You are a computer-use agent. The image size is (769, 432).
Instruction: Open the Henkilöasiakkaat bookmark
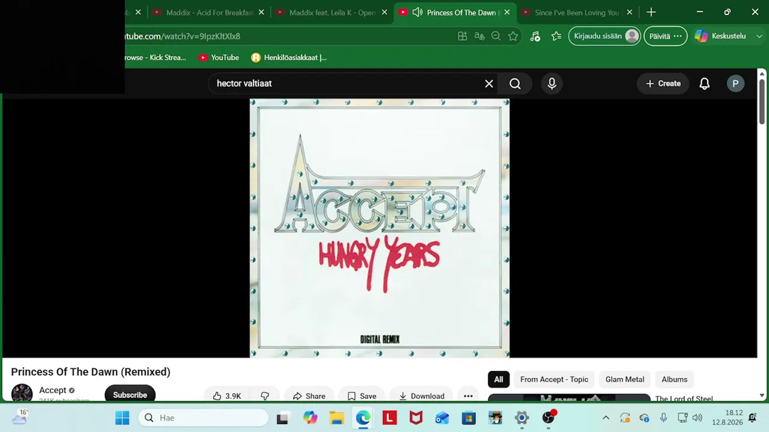pyautogui.click(x=289, y=58)
